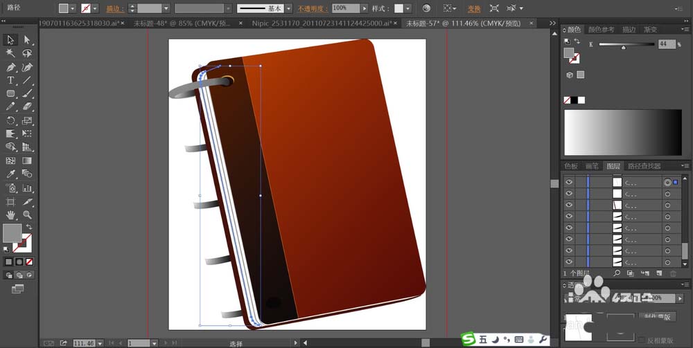Click the Recolor Artwork wheel icon

click(x=426, y=8)
